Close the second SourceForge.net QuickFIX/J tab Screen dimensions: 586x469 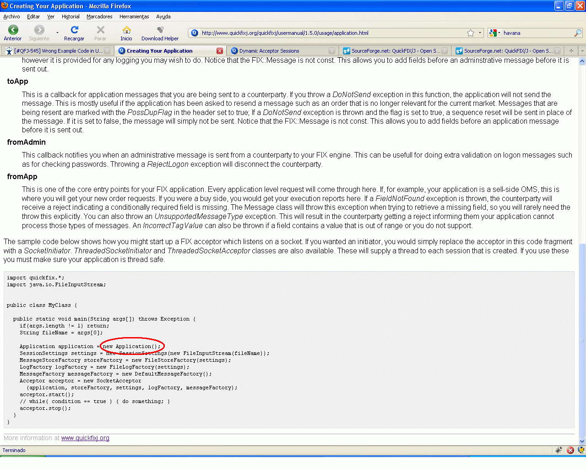click(x=557, y=51)
